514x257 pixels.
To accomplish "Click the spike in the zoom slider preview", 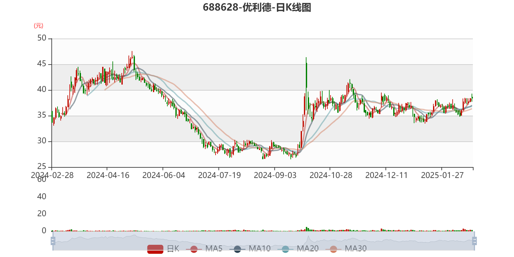I will tap(308, 238).
